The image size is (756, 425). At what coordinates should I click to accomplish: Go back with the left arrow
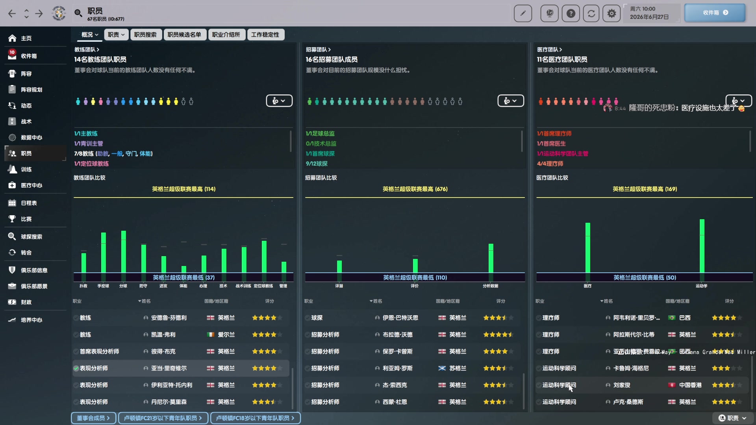(x=12, y=14)
